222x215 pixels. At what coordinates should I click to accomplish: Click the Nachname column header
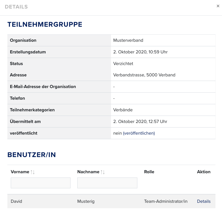pos(88,172)
